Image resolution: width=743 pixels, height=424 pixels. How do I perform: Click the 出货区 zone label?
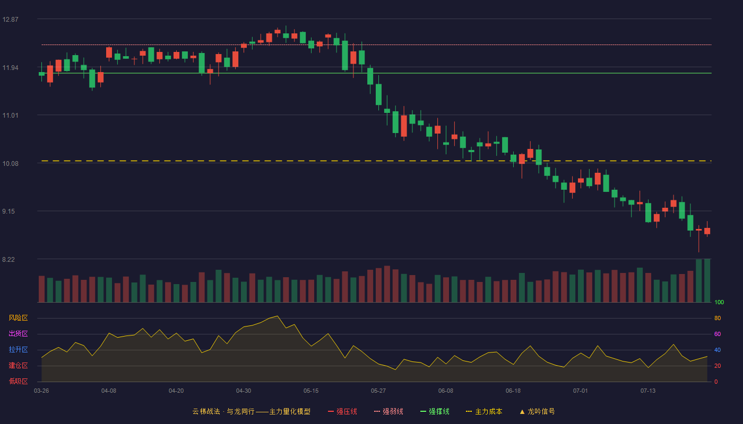pos(18,334)
